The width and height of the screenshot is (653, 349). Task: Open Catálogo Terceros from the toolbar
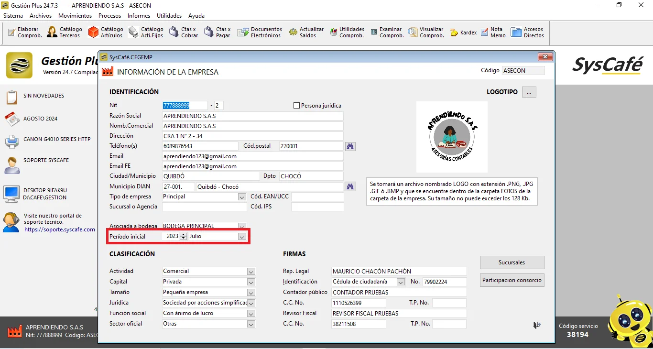tap(65, 33)
